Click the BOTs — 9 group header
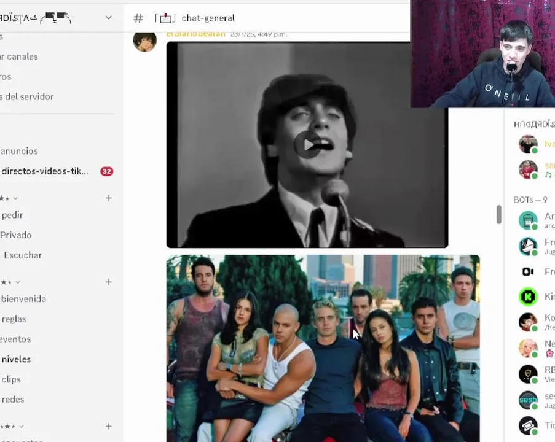This screenshot has width=555, height=442. click(530, 200)
